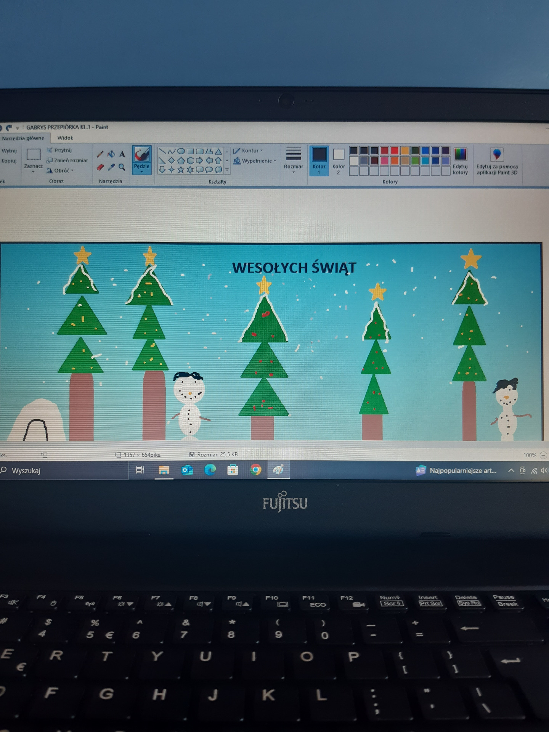This screenshot has width=549, height=732.
Task: Expand the Rozmiar size dropdown
Action: tap(294, 161)
